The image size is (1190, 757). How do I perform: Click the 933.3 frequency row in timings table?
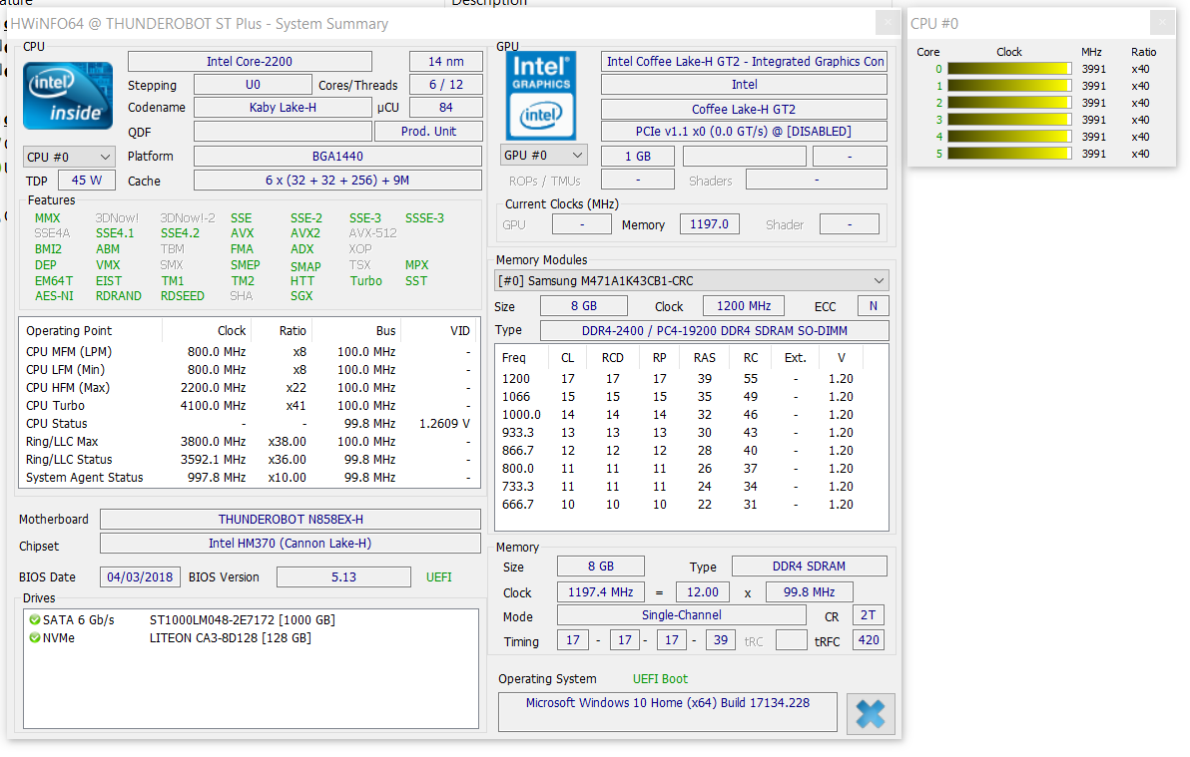[x=692, y=432]
